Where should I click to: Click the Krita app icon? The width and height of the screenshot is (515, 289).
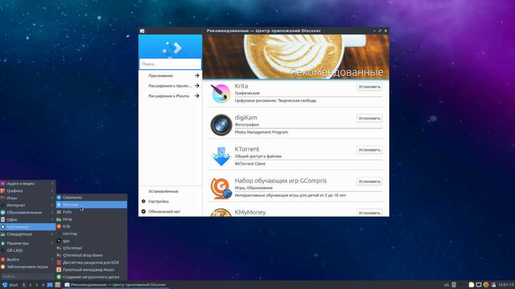point(220,93)
